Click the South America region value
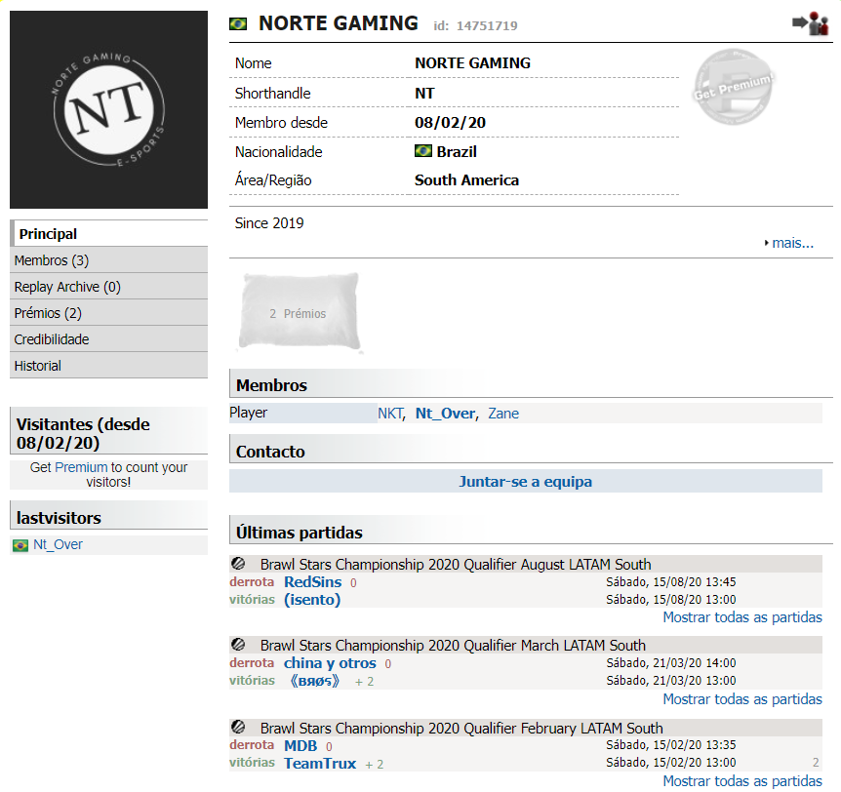841x792 pixels. click(x=466, y=180)
